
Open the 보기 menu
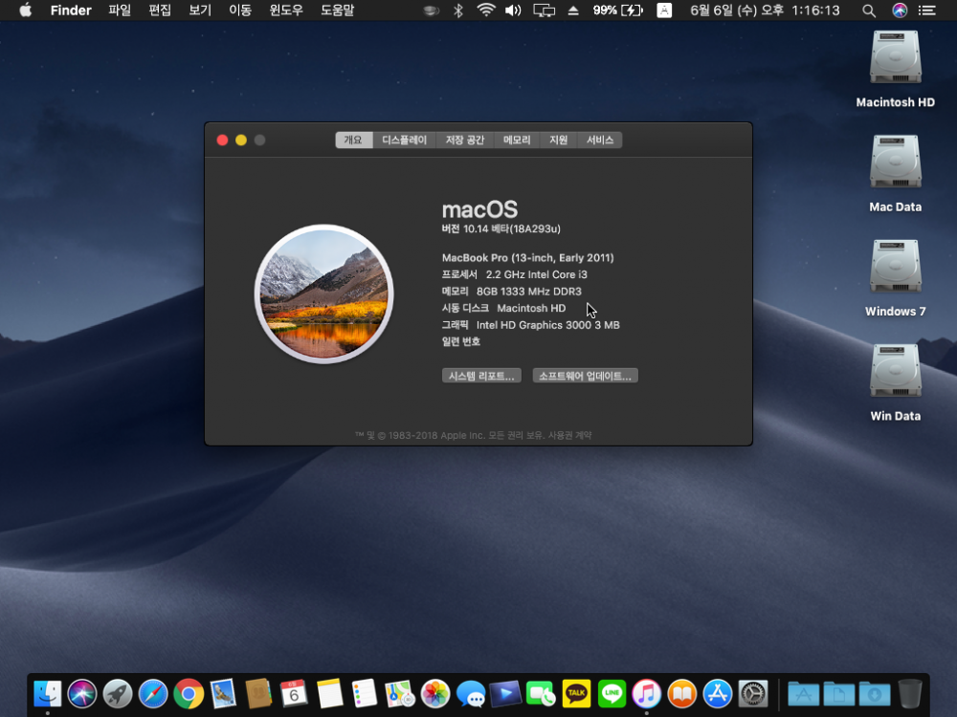[200, 11]
